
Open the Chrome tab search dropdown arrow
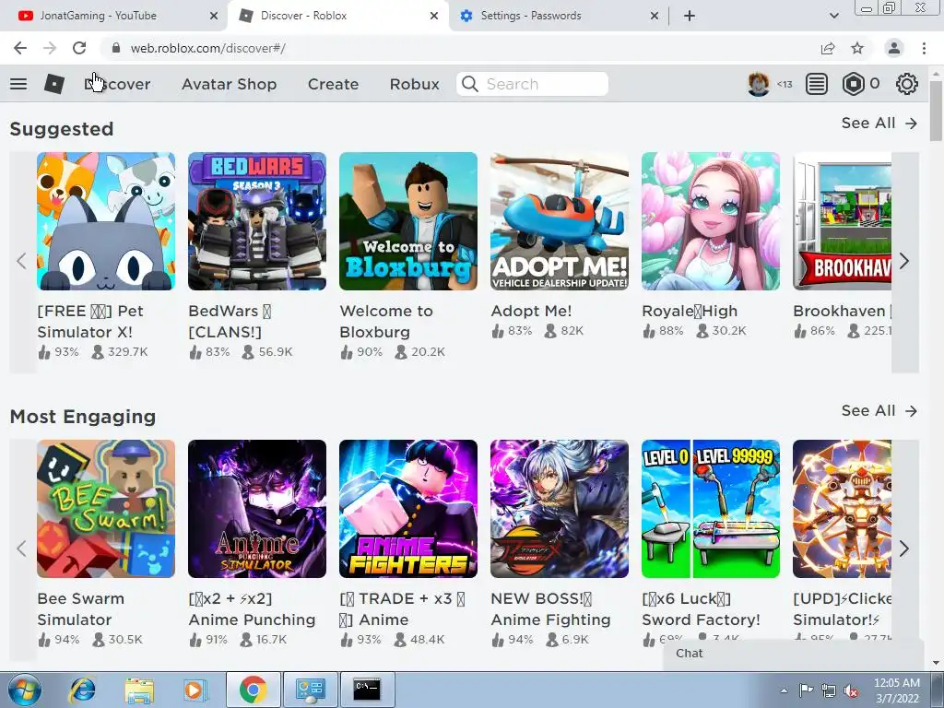[x=833, y=16]
